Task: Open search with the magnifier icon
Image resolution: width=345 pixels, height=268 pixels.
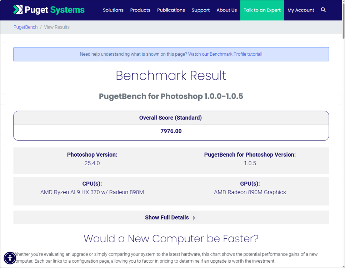Action: click(323, 10)
